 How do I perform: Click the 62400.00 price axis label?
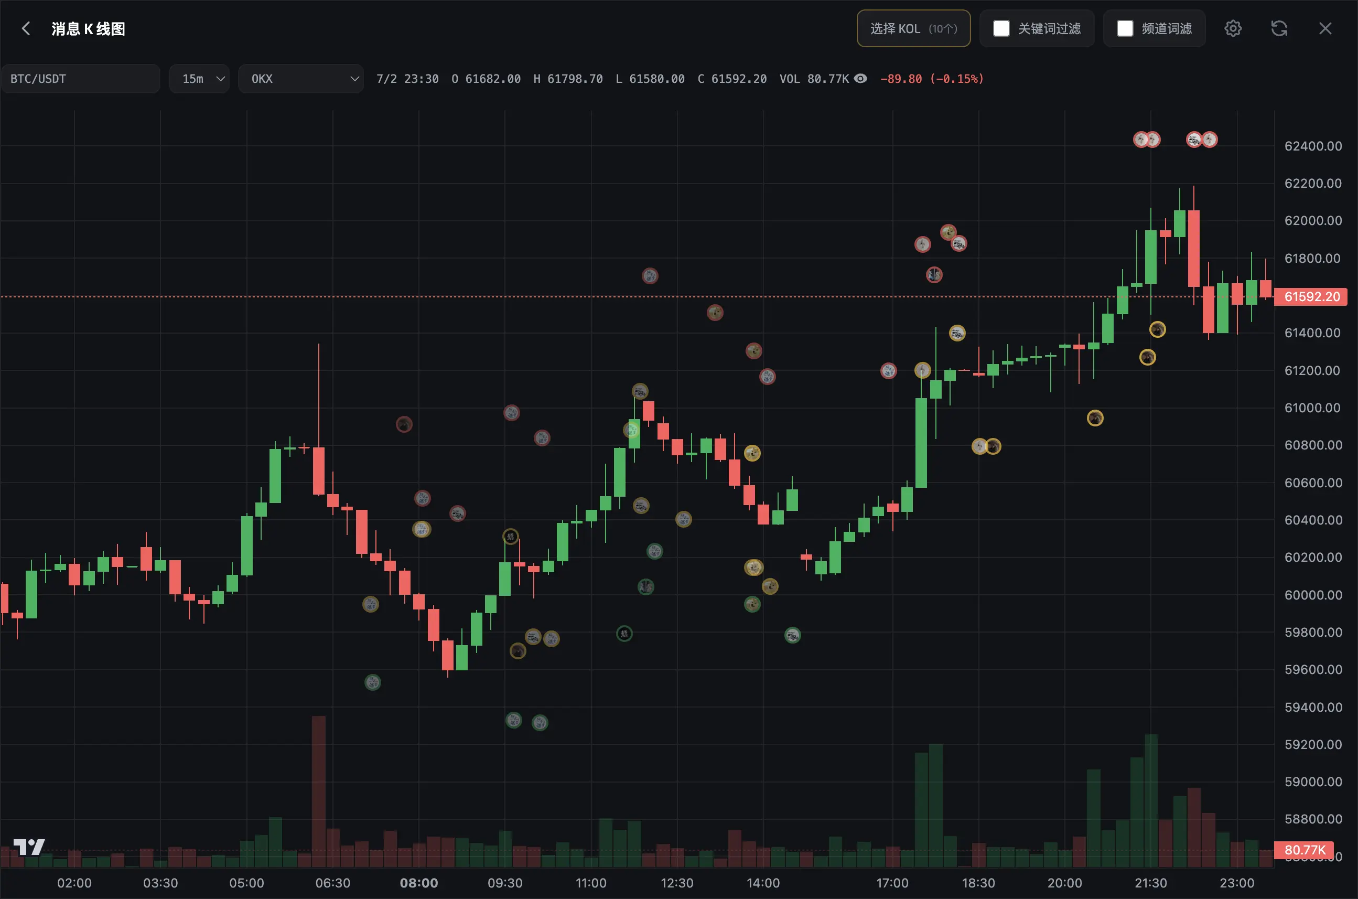coord(1313,146)
